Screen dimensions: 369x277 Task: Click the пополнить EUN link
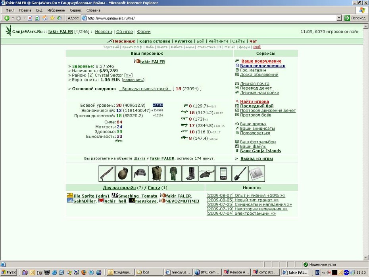[133, 80]
